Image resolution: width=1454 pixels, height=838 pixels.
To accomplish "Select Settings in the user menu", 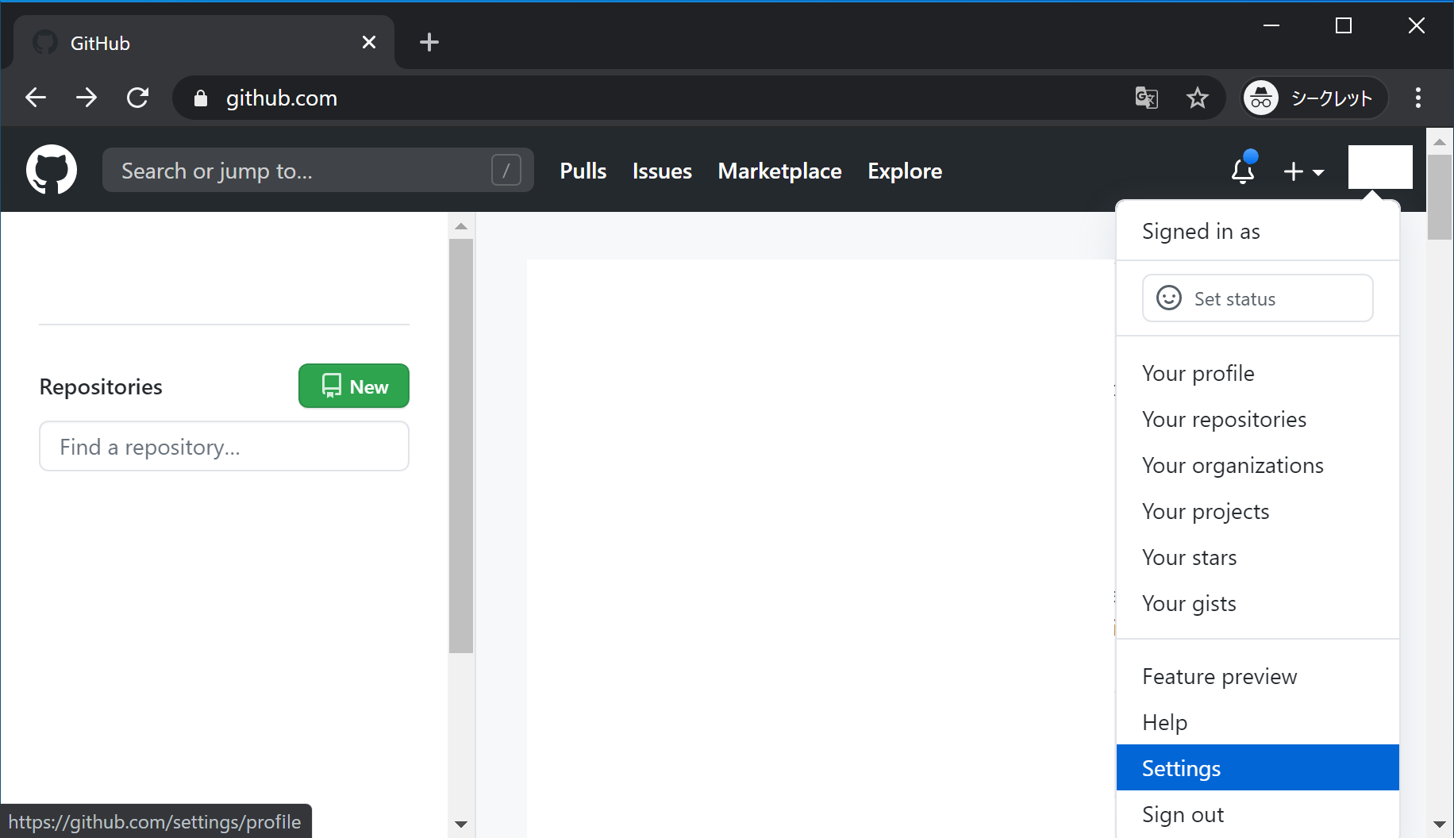I will 1257,768.
